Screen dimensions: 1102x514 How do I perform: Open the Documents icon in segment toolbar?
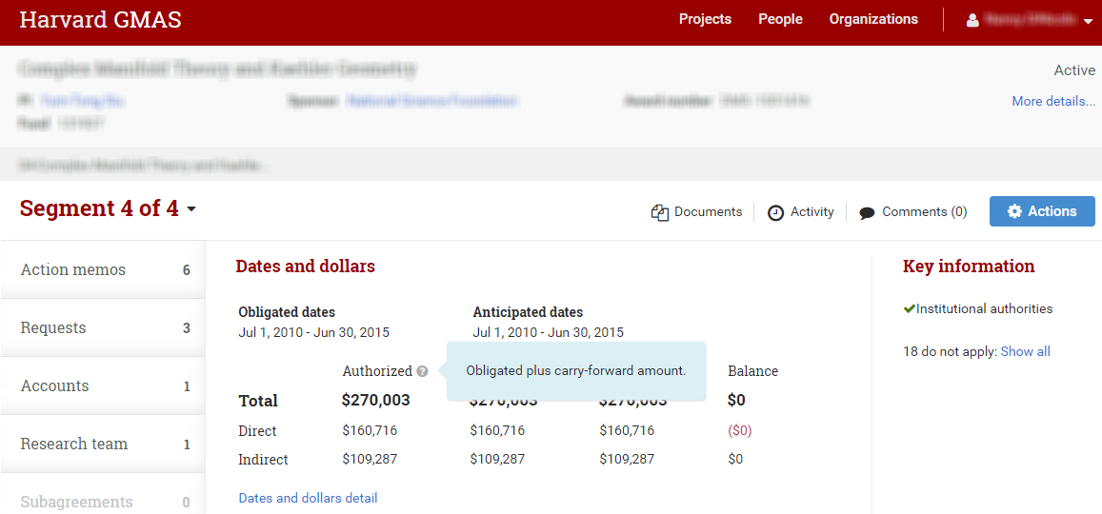tap(659, 213)
